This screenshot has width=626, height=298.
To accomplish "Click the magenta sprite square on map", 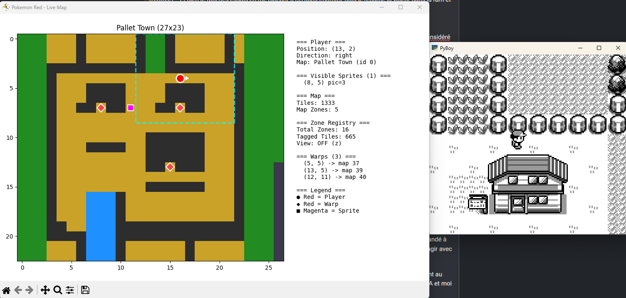I will pyautogui.click(x=131, y=108).
